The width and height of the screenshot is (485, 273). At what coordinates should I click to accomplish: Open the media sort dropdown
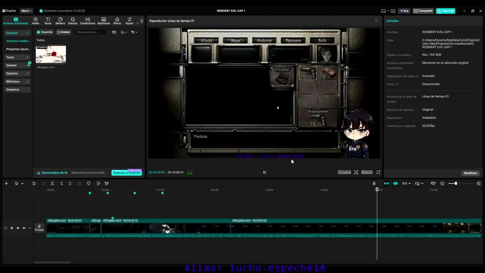click(124, 32)
